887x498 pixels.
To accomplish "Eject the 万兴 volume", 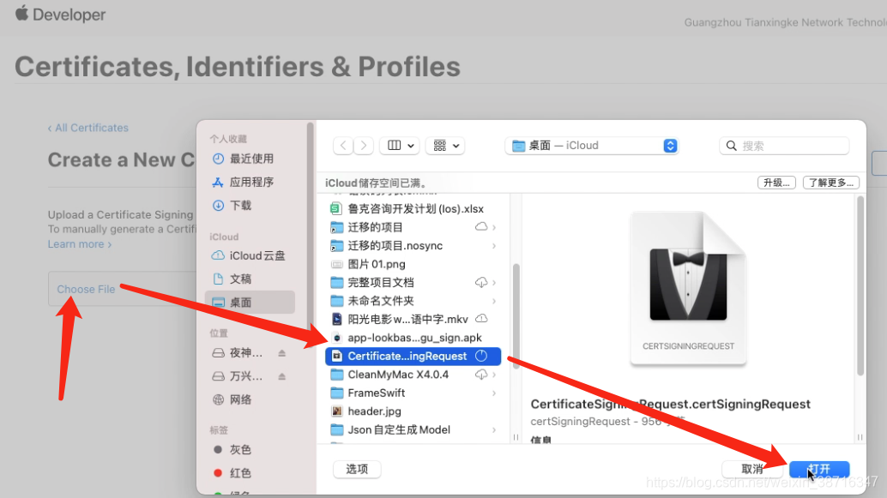I will [281, 376].
